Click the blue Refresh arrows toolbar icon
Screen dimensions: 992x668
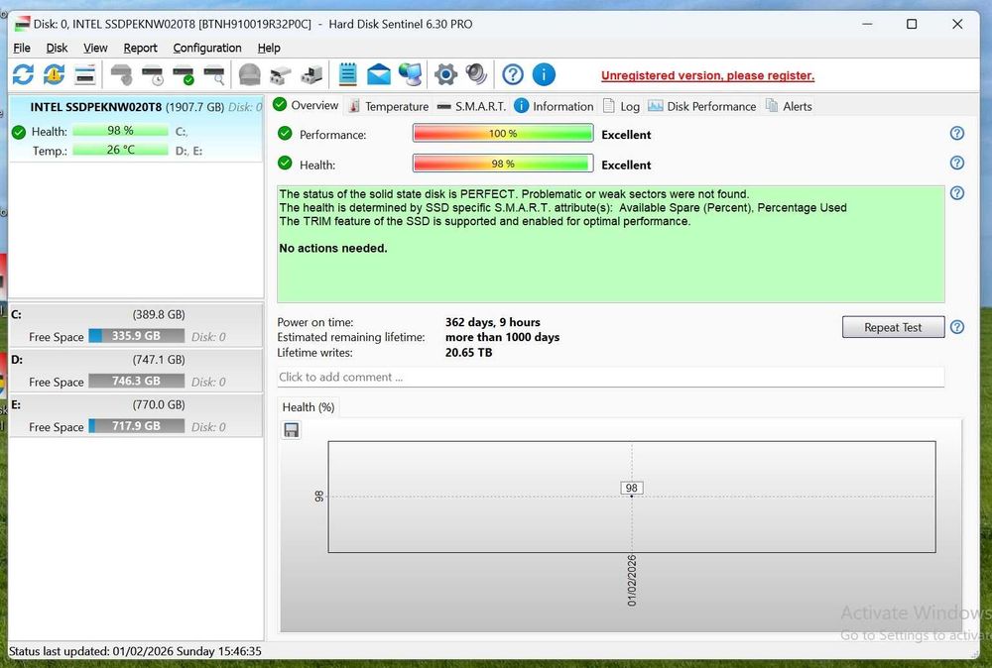click(x=23, y=74)
